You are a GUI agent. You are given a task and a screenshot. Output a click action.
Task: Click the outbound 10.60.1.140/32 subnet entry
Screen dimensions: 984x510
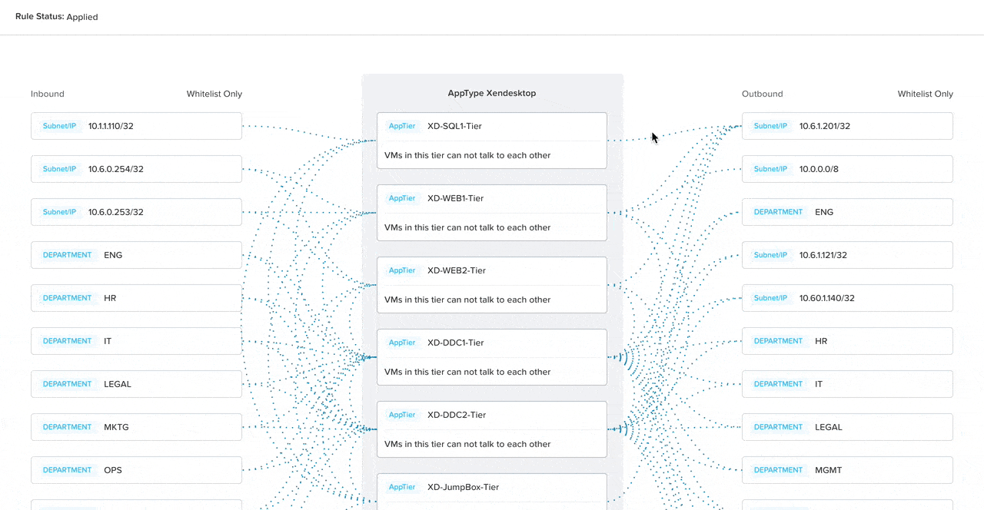tap(847, 298)
